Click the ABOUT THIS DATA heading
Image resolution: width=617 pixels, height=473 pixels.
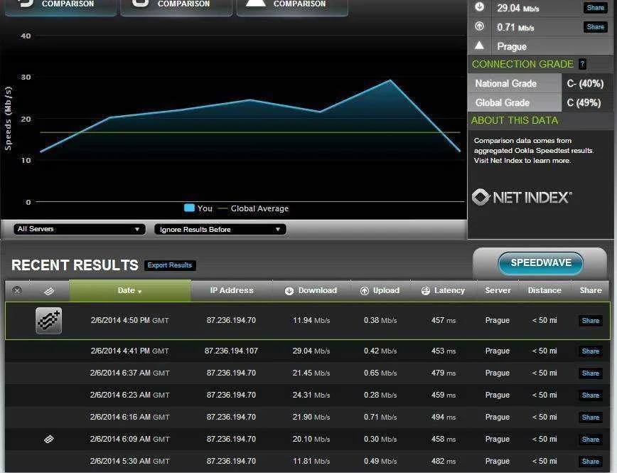515,120
